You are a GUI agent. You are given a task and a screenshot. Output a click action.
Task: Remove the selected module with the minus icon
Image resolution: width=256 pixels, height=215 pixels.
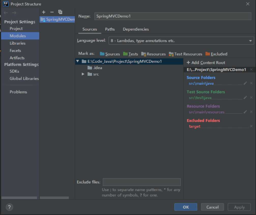coord(52,12)
